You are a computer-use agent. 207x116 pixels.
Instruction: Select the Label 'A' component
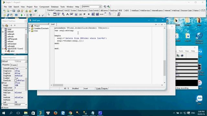67,14
